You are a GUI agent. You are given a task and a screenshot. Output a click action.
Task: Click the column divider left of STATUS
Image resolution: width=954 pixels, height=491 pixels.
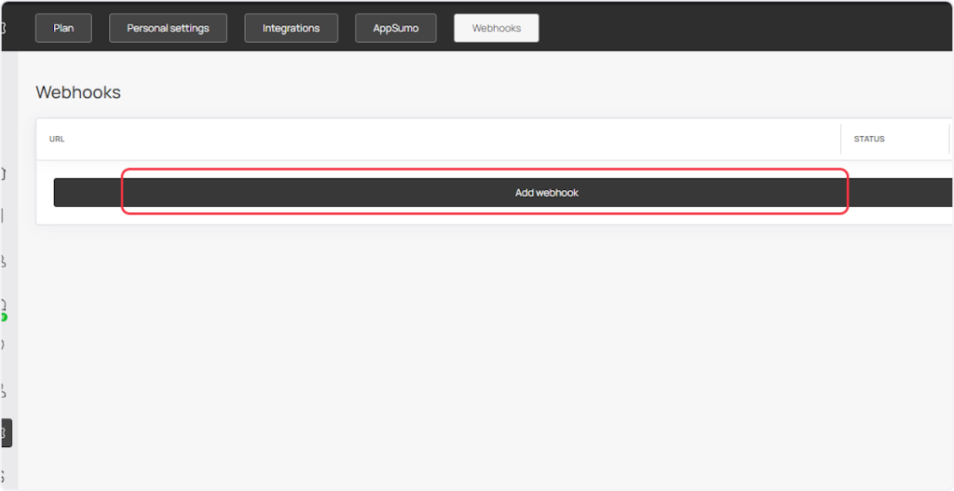(840, 139)
